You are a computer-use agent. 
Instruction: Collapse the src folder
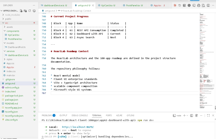tap(3, 23)
